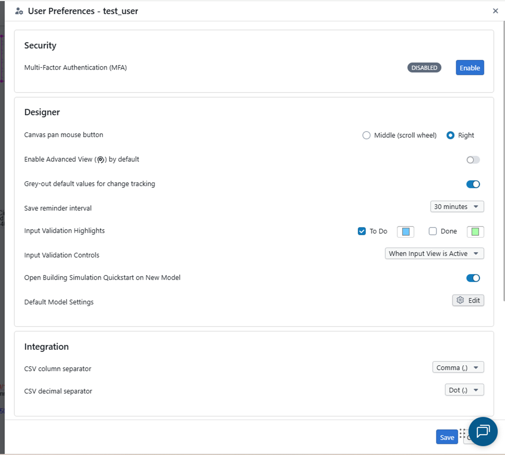The height and width of the screenshot is (455, 505).
Task: Toggle Open Building Simulation Quickstart on New Model
Action: (473, 278)
